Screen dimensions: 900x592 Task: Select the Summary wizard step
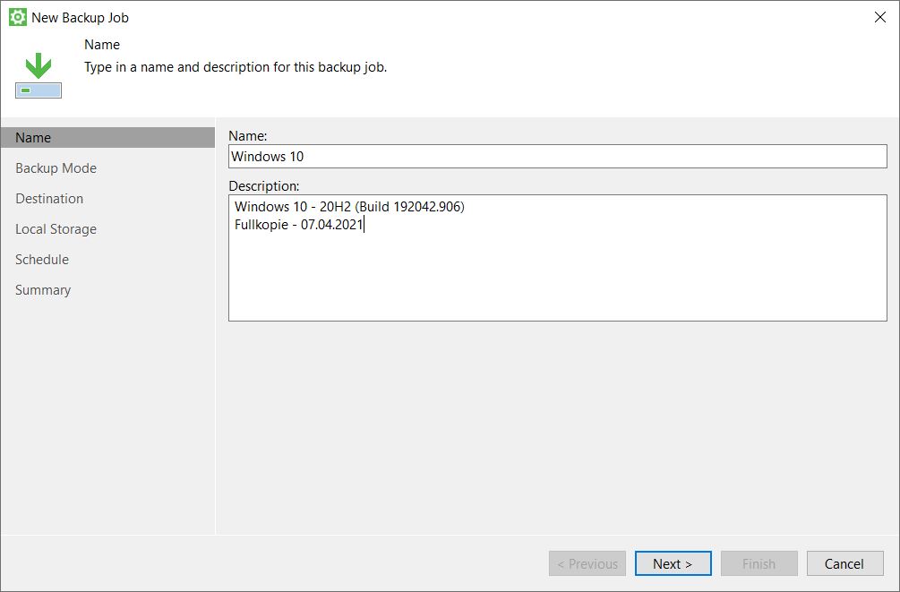pyautogui.click(x=43, y=289)
